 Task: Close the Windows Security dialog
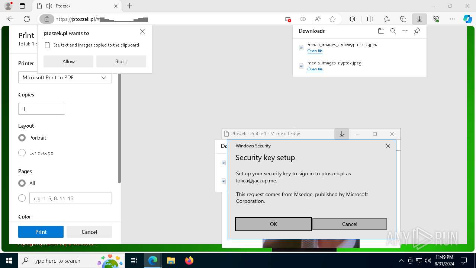388,146
